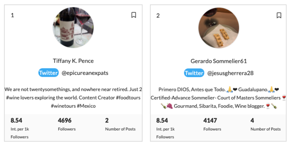Bookmark Tiffany K. Pence's card
Viewport: 291px width, 146px height.
(x=134, y=15)
